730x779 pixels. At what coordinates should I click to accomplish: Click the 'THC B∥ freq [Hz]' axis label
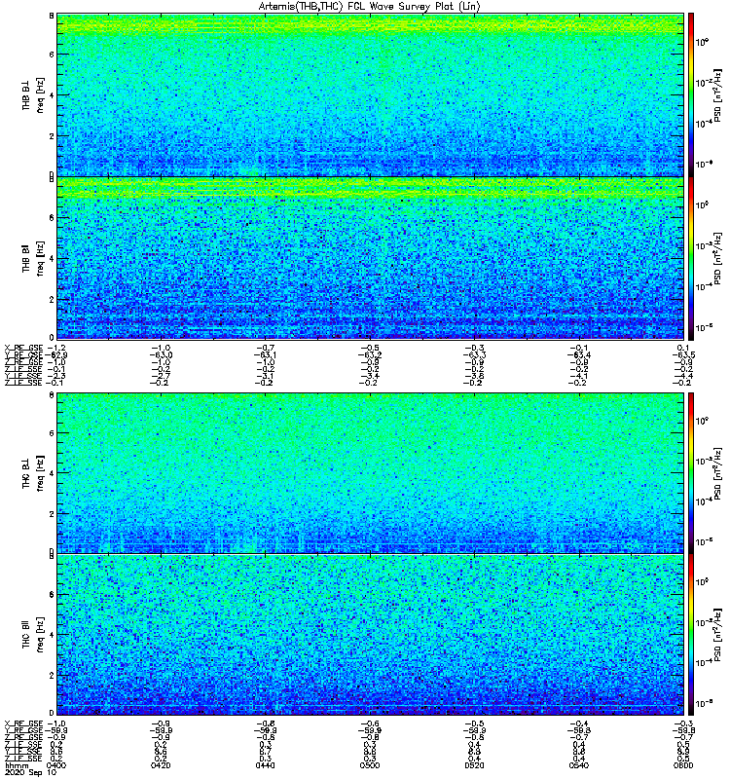click(33, 635)
